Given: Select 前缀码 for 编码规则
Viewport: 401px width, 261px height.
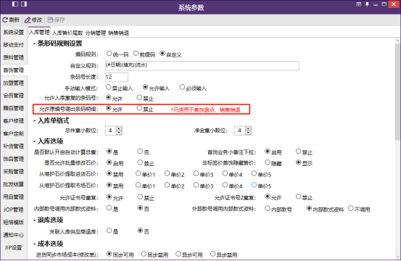Looking at the screenshot, I should [x=136, y=54].
